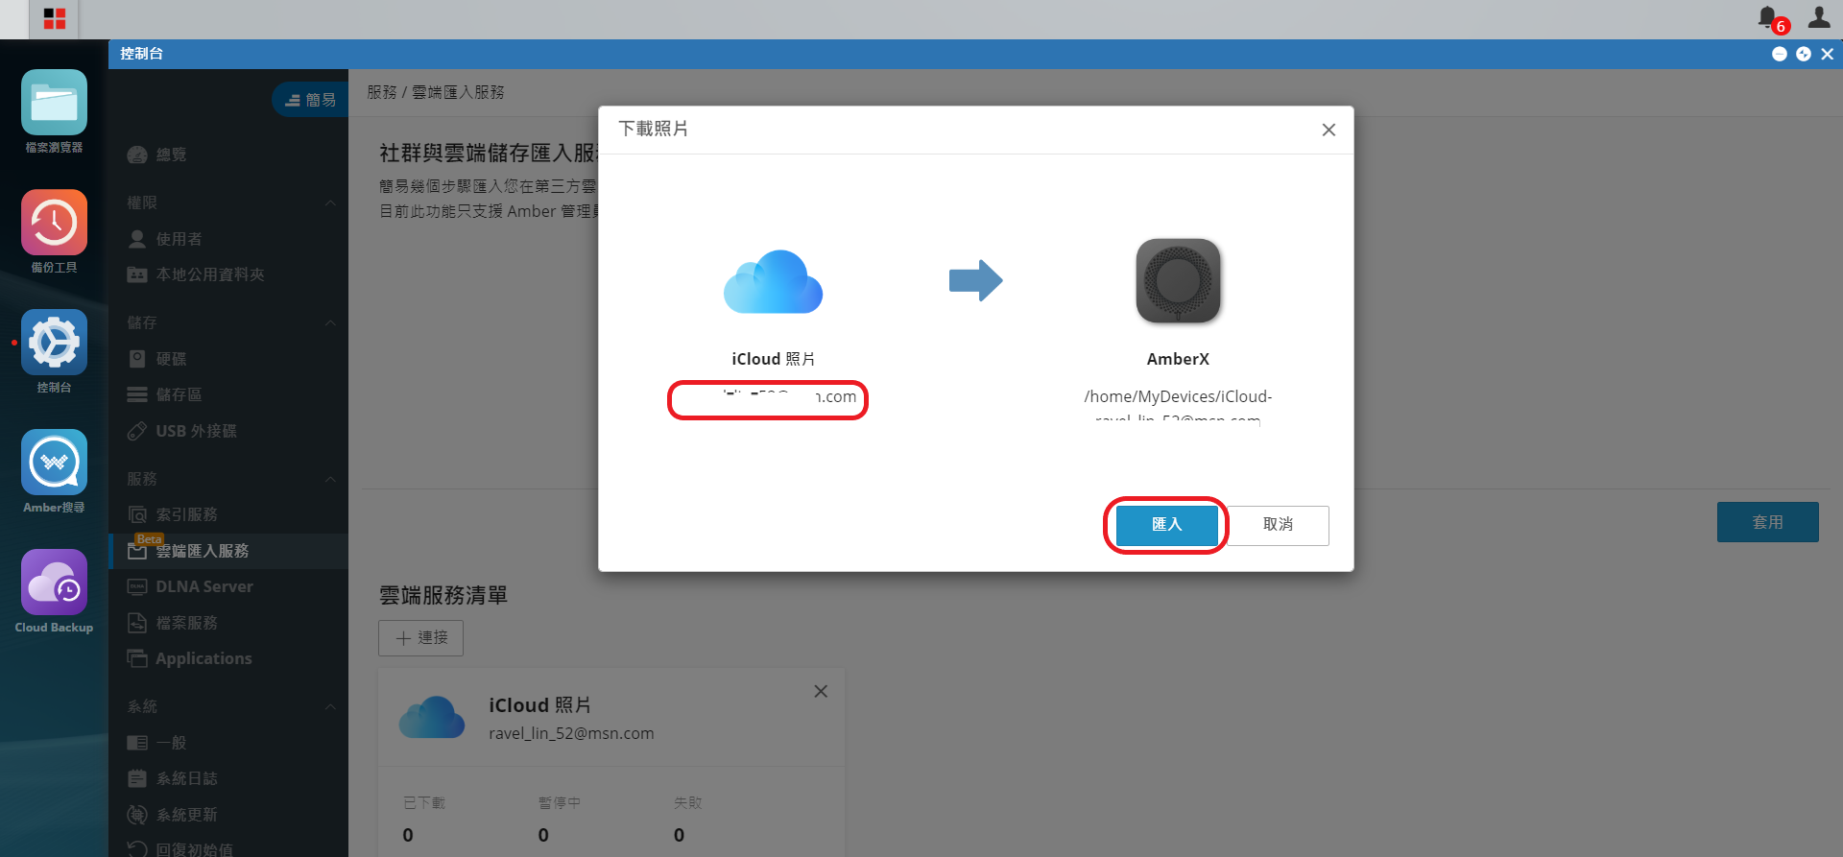Open the 控制台 control panel app icon
This screenshot has width=1843, height=857.
[54, 343]
